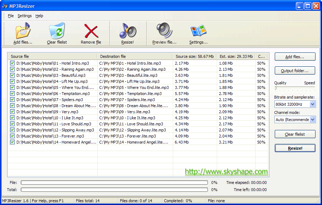Select row 14 - Homeward Angel source file

pyautogui.click(x=56, y=142)
